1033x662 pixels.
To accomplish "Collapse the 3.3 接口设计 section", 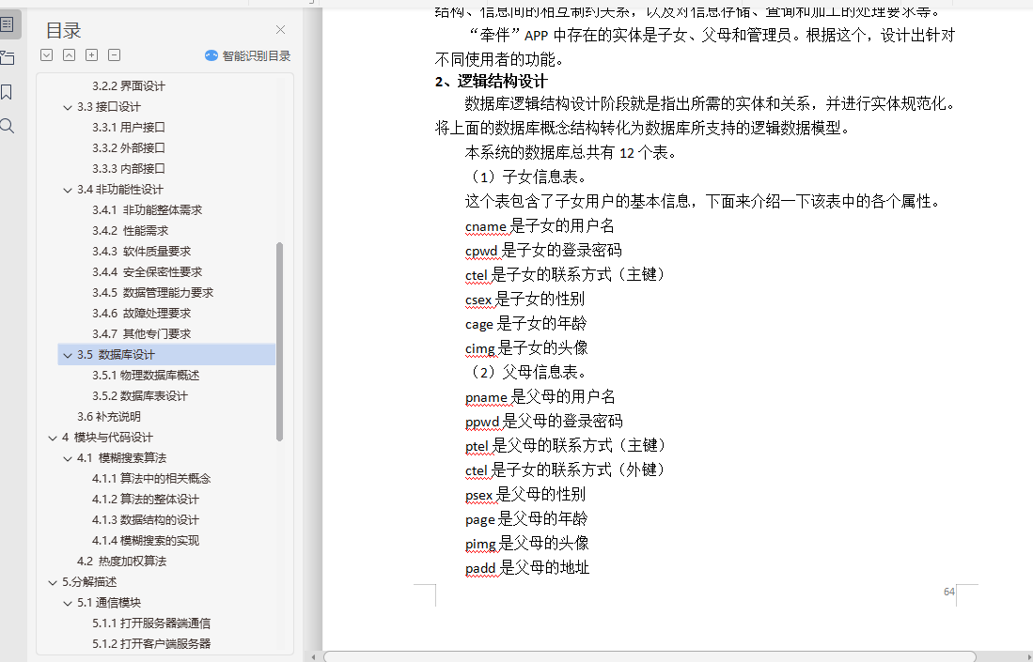I will point(67,107).
